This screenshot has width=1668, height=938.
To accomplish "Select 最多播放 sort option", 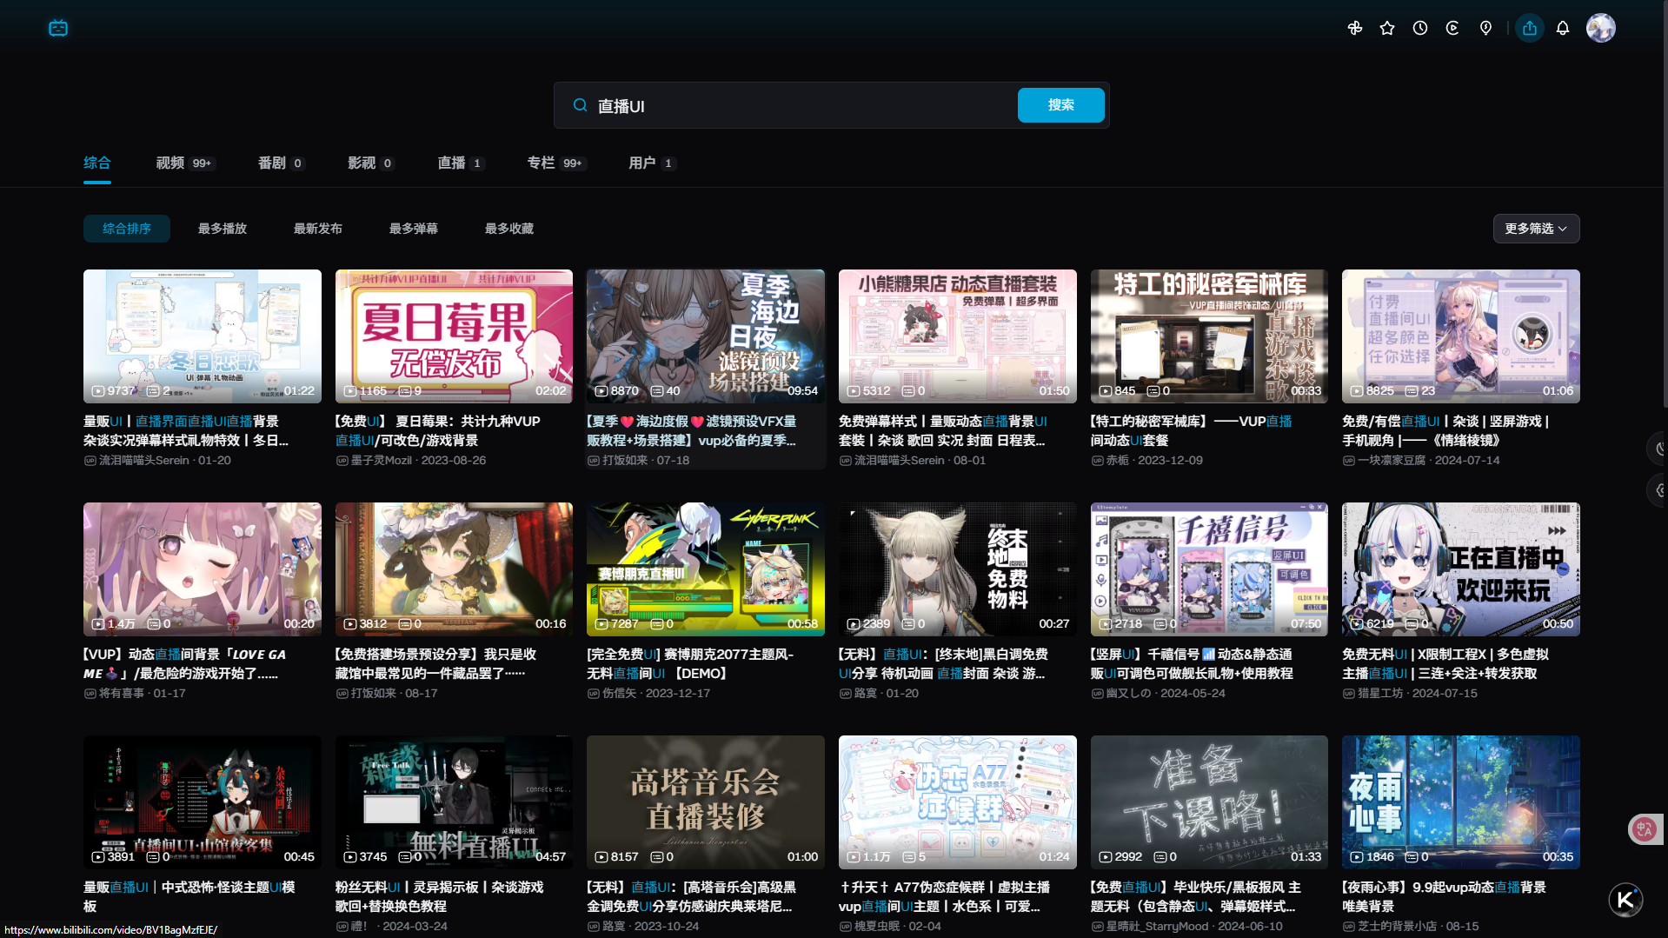I will (x=223, y=229).
